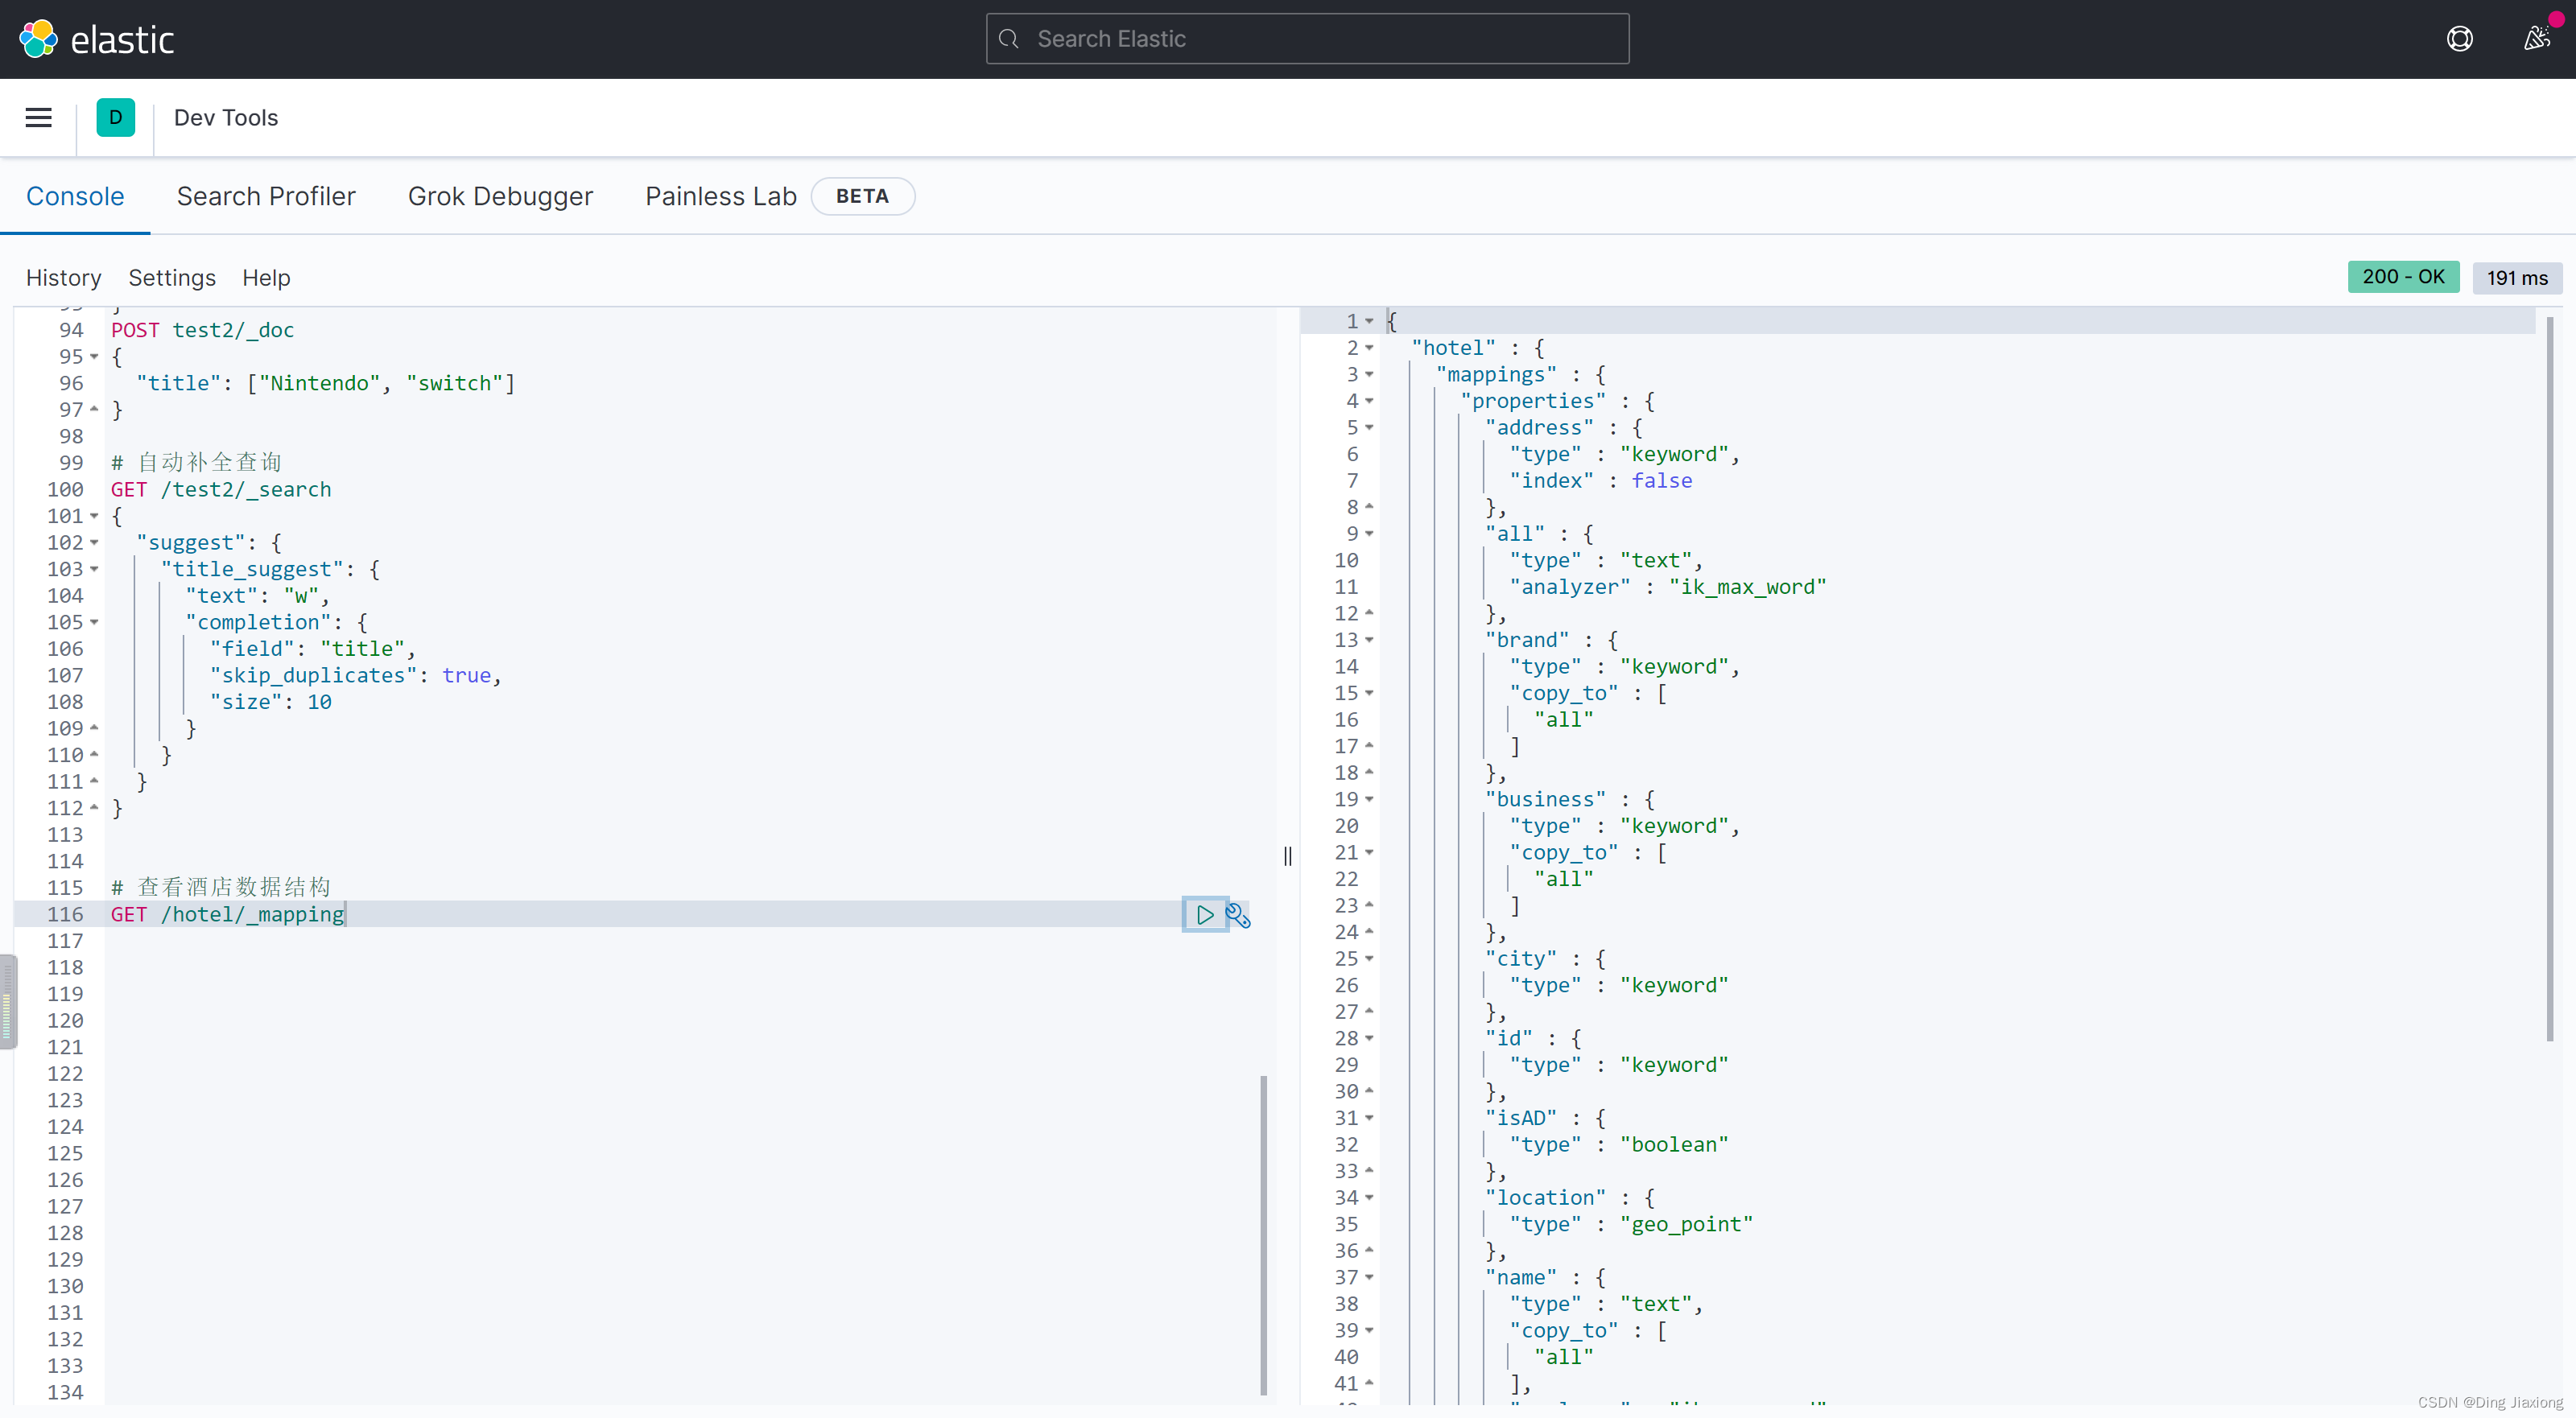This screenshot has height=1418, width=2576.
Task: Focus the Search Elastic input field
Action: coord(1307,39)
